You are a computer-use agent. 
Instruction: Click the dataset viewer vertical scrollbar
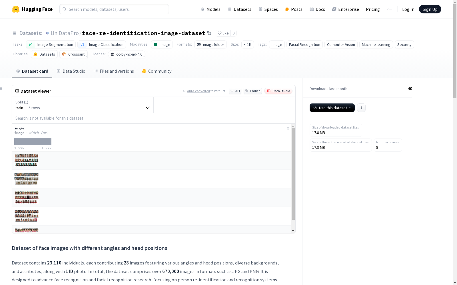point(293,174)
